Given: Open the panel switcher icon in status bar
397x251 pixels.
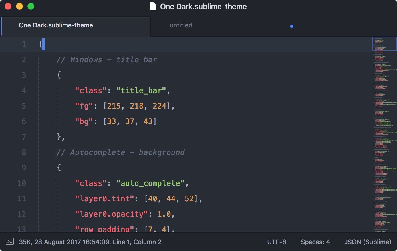Looking at the screenshot, I should click(10, 242).
